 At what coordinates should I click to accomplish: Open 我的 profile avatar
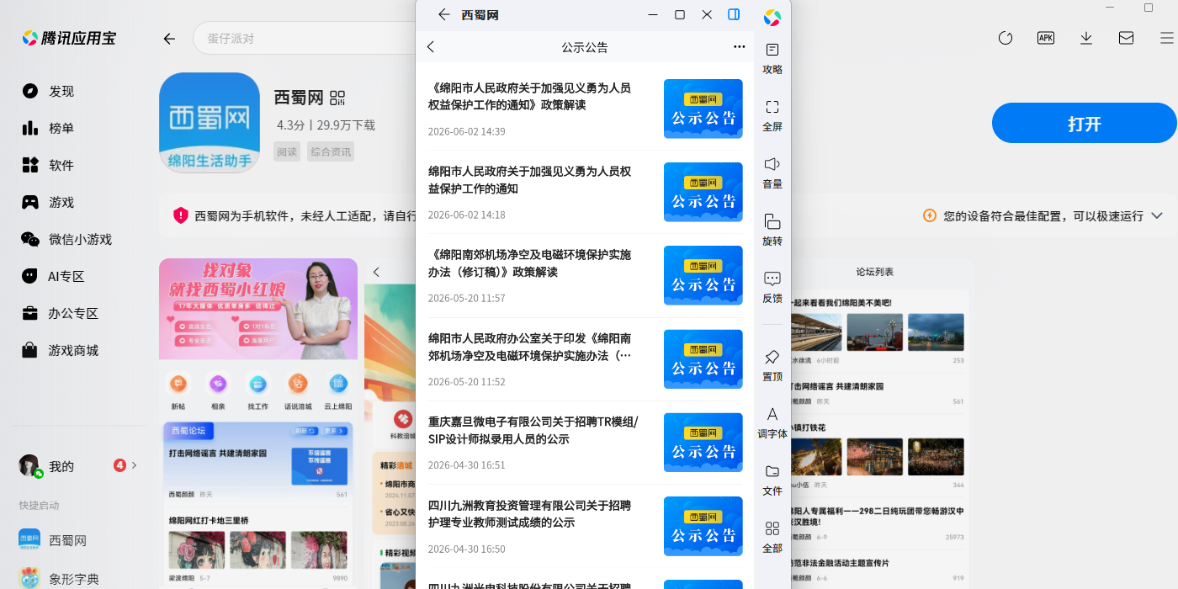[30, 466]
